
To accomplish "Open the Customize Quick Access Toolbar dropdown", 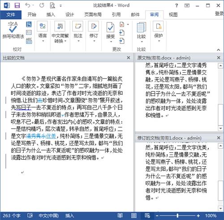I will pos(60,6).
